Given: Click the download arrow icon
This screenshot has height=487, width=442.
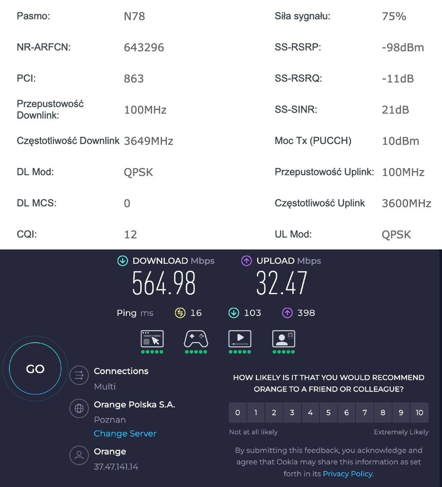Looking at the screenshot, I should [122, 261].
